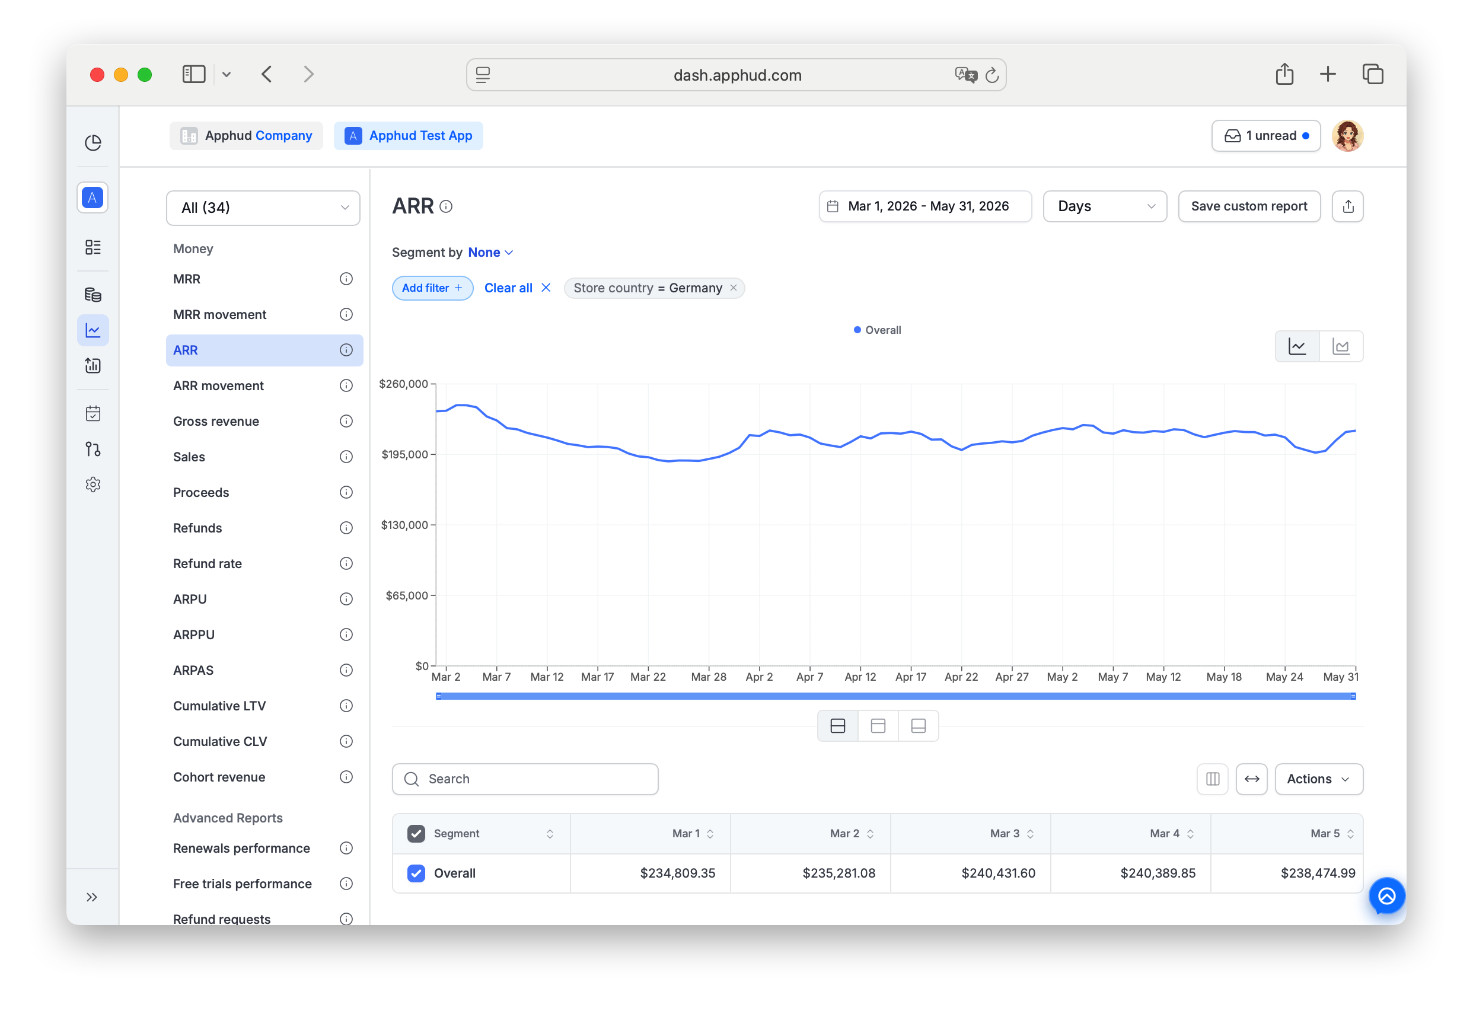This screenshot has height=1014, width=1473.
Task: Click Save custom report button
Action: (x=1249, y=206)
